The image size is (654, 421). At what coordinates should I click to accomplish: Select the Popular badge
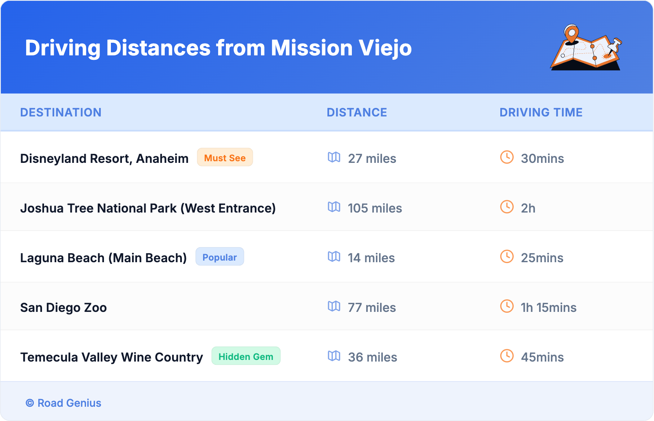click(x=219, y=257)
